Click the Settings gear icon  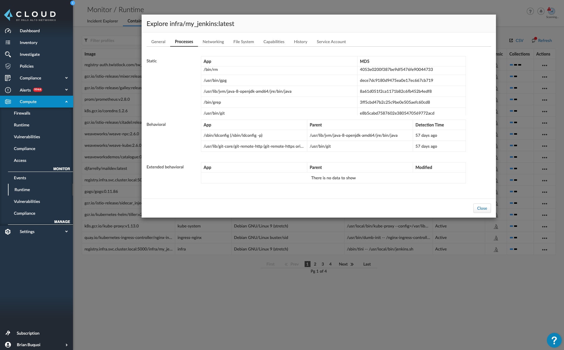pyautogui.click(x=8, y=232)
